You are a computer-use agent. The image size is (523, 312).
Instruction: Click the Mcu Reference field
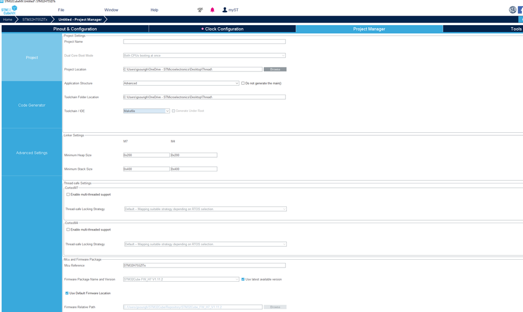click(x=205, y=265)
